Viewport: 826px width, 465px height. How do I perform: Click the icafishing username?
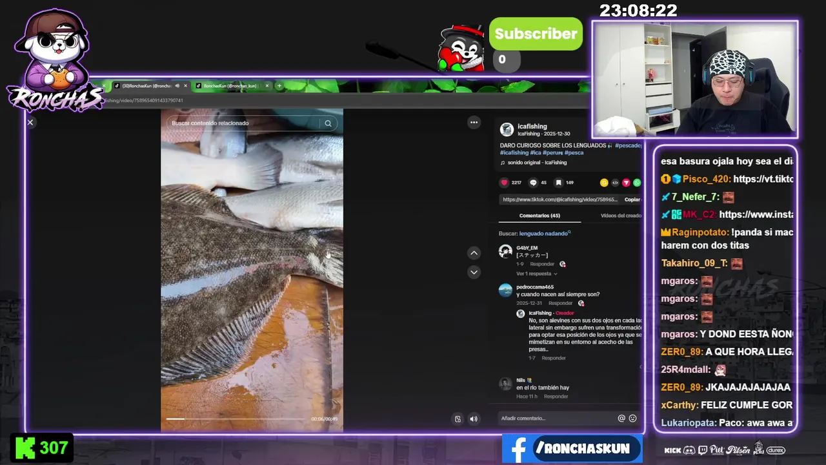pyautogui.click(x=532, y=127)
